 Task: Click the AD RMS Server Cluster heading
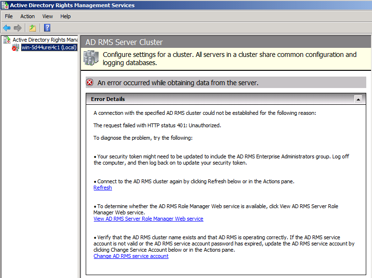tap(124, 42)
